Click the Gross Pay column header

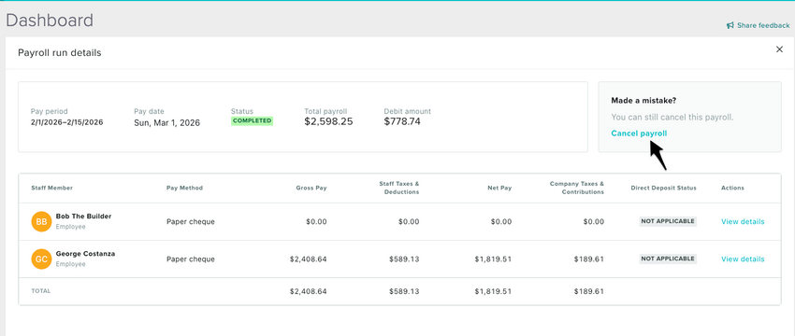point(311,188)
